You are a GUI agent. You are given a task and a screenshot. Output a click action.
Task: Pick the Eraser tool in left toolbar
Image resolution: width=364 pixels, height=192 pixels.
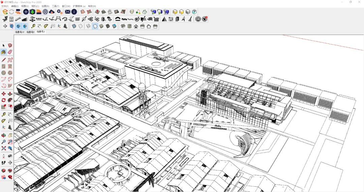click(x=10, y=52)
